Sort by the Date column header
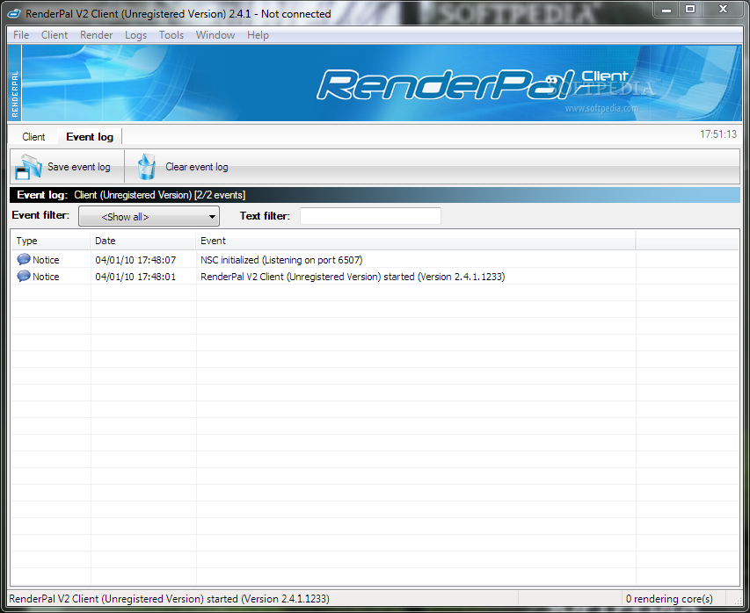 coord(143,241)
